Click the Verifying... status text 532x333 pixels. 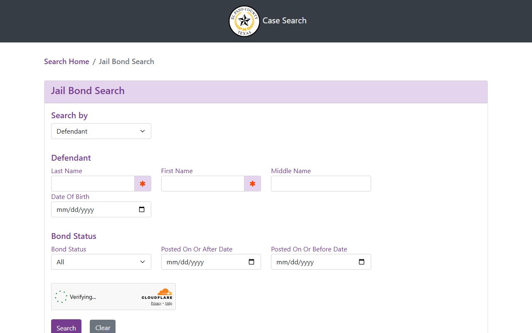[x=83, y=297]
